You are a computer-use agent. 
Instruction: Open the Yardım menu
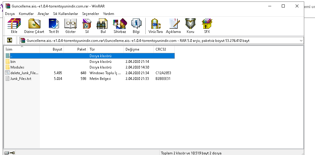[x=108, y=14]
